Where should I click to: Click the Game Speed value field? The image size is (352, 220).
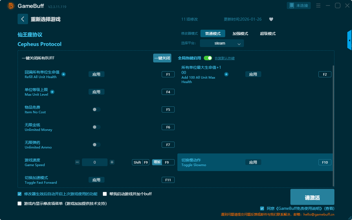coord(95,162)
